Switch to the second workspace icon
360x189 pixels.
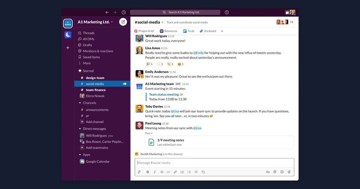(68, 35)
